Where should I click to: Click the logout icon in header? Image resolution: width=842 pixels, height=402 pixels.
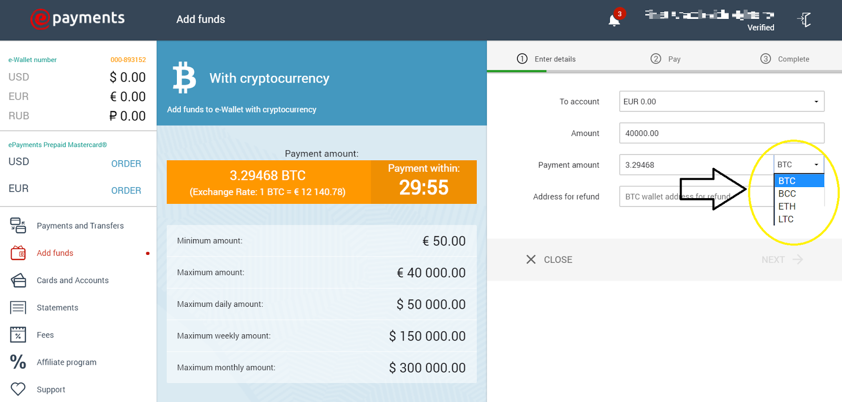[804, 20]
